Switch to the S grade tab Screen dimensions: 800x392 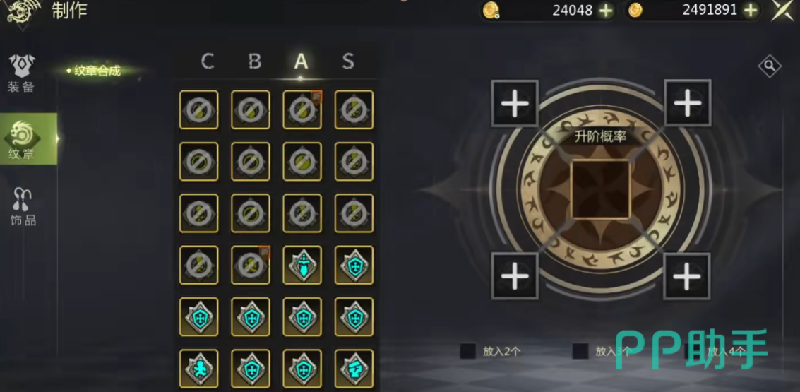point(348,61)
